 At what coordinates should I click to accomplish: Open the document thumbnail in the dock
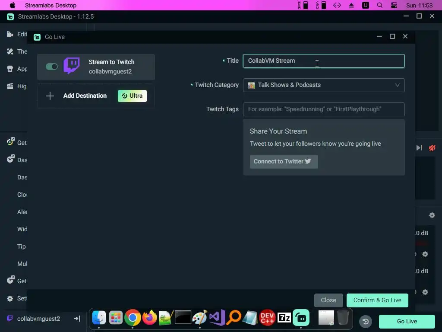326,318
